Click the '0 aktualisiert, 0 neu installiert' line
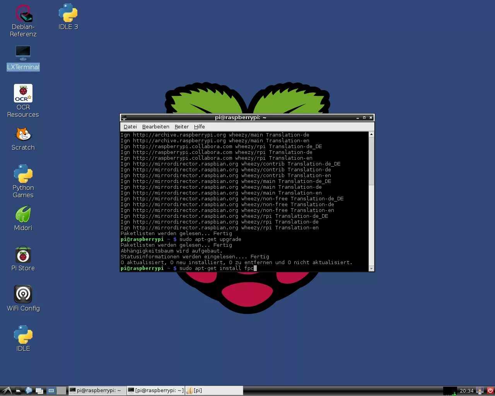 (237, 262)
